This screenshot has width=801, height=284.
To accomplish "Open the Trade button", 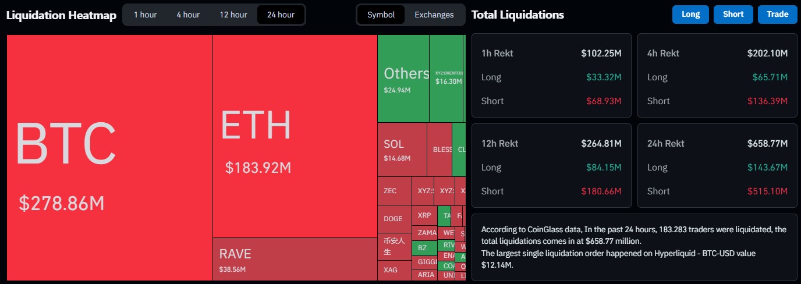I will pyautogui.click(x=777, y=15).
